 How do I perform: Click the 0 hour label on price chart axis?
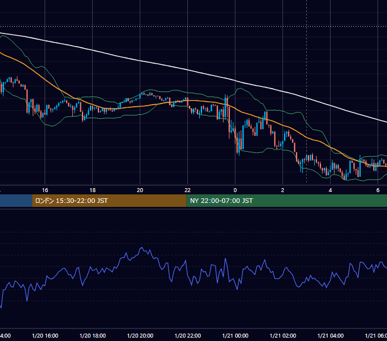pos(235,190)
